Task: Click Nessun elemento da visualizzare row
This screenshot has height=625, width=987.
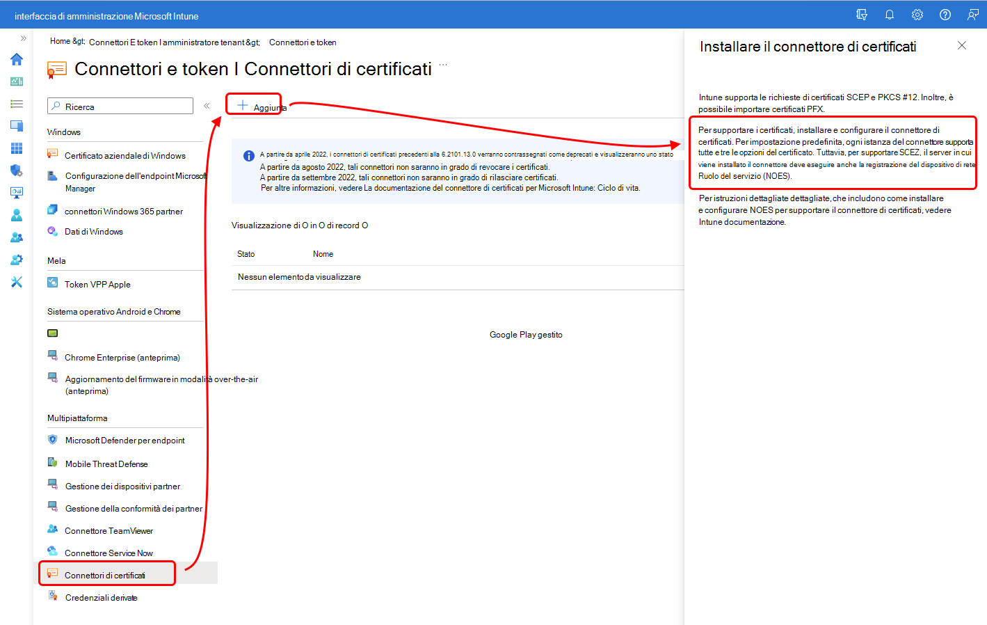Action: pyautogui.click(x=458, y=277)
